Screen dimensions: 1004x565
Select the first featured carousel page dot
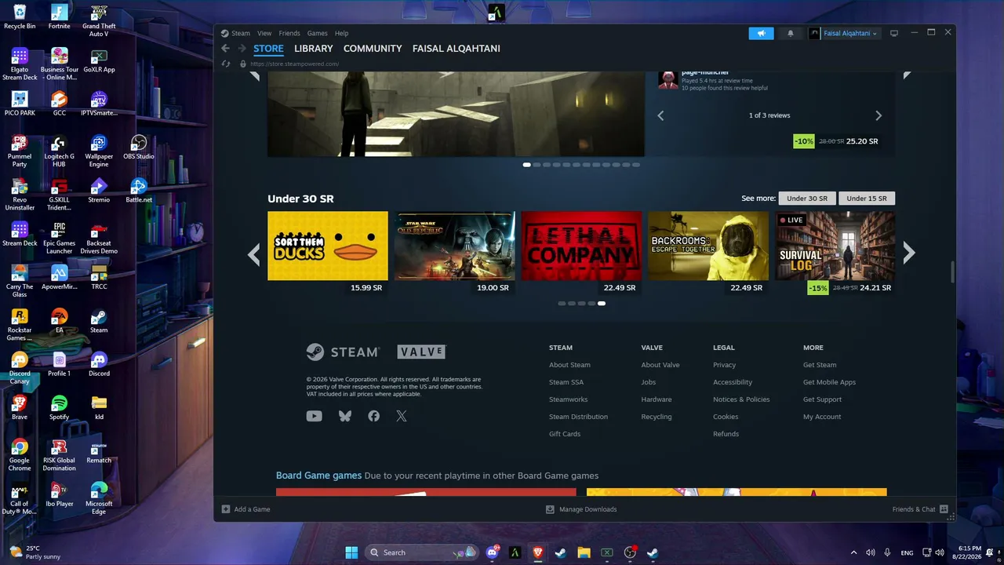pyautogui.click(x=526, y=165)
